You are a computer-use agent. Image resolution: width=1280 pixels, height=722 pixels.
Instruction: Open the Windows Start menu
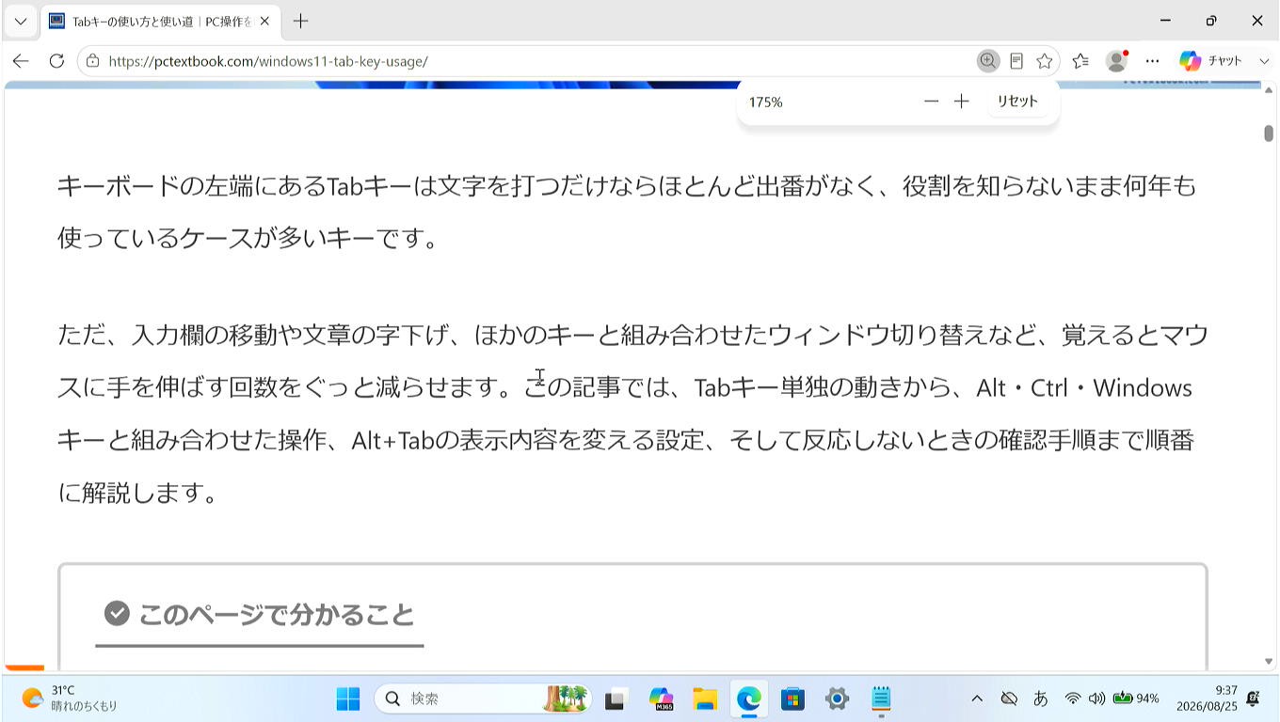tap(348, 698)
